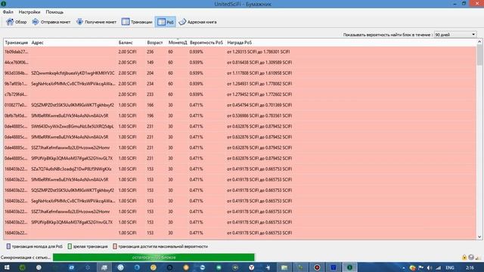Select transaction row c7b729fd4
This screenshot has height=272, width=484.
[x=240, y=94]
